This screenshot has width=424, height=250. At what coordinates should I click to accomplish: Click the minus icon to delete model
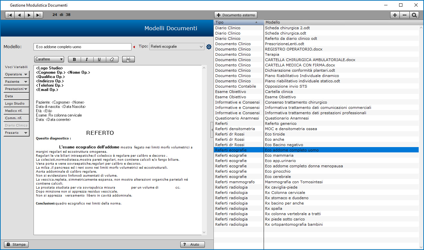click(404, 15)
